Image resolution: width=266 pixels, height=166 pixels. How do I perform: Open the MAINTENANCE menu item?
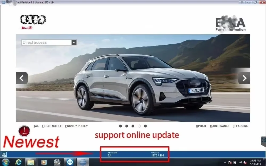(x=220, y=126)
